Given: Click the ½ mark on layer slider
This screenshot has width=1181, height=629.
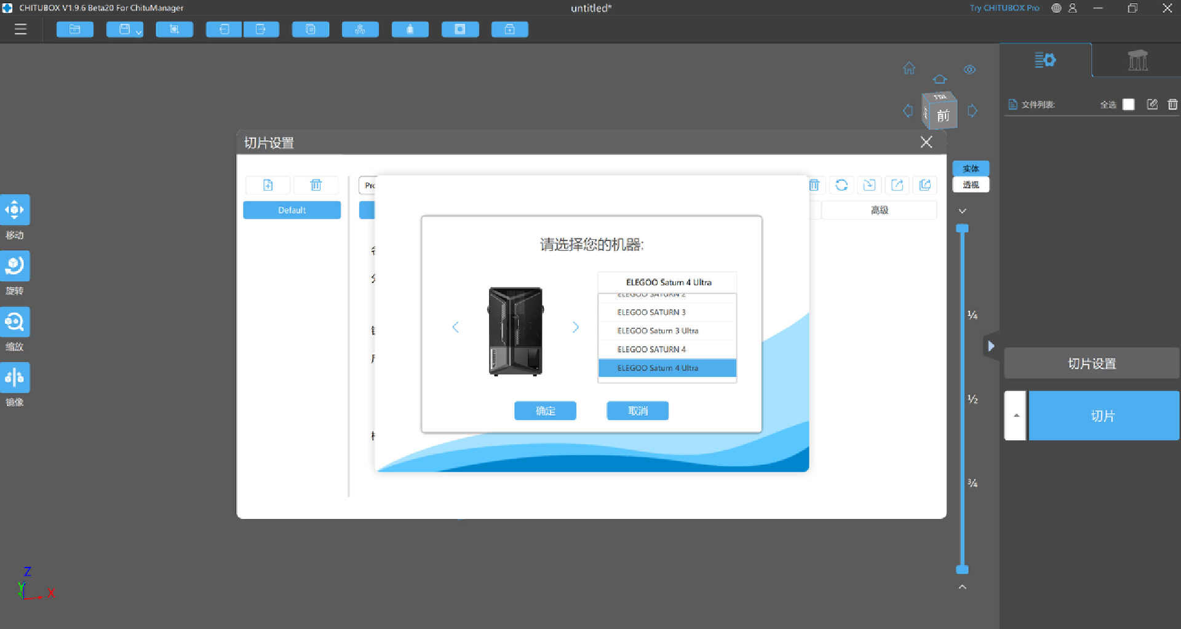Looking at the screenshot, I should click(x=972, y=399).
